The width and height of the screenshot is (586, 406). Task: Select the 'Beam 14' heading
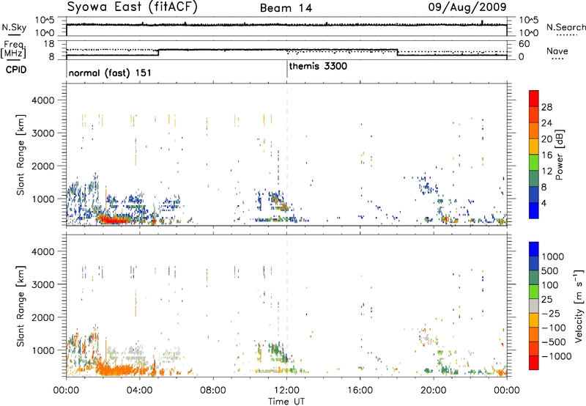[286, 8]
